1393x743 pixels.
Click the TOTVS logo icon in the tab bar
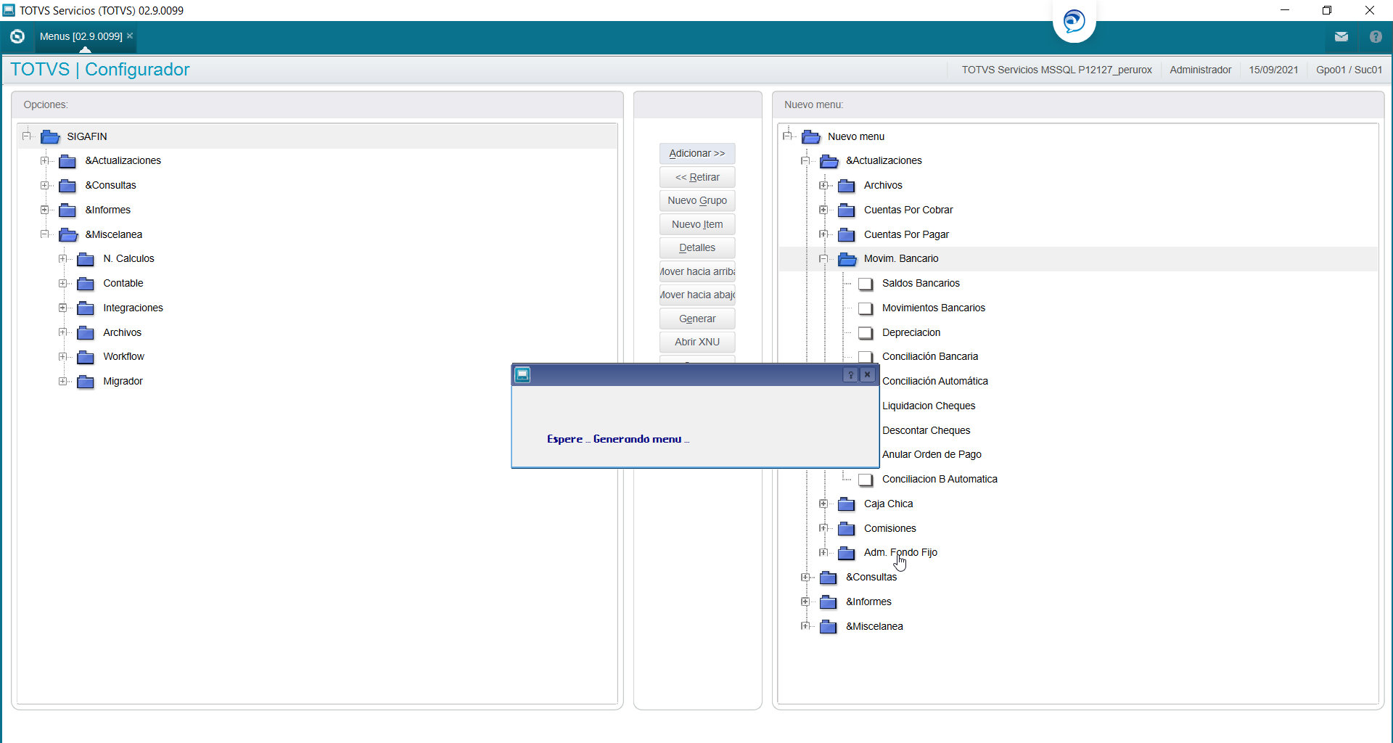17,36
